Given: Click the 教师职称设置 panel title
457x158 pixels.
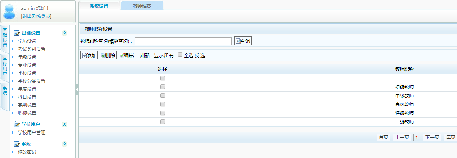Looking at the screenshot, I should tap(98, 29).
